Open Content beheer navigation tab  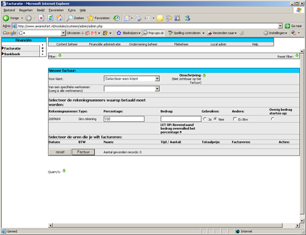pyautogui.click(x=67, y=44)
